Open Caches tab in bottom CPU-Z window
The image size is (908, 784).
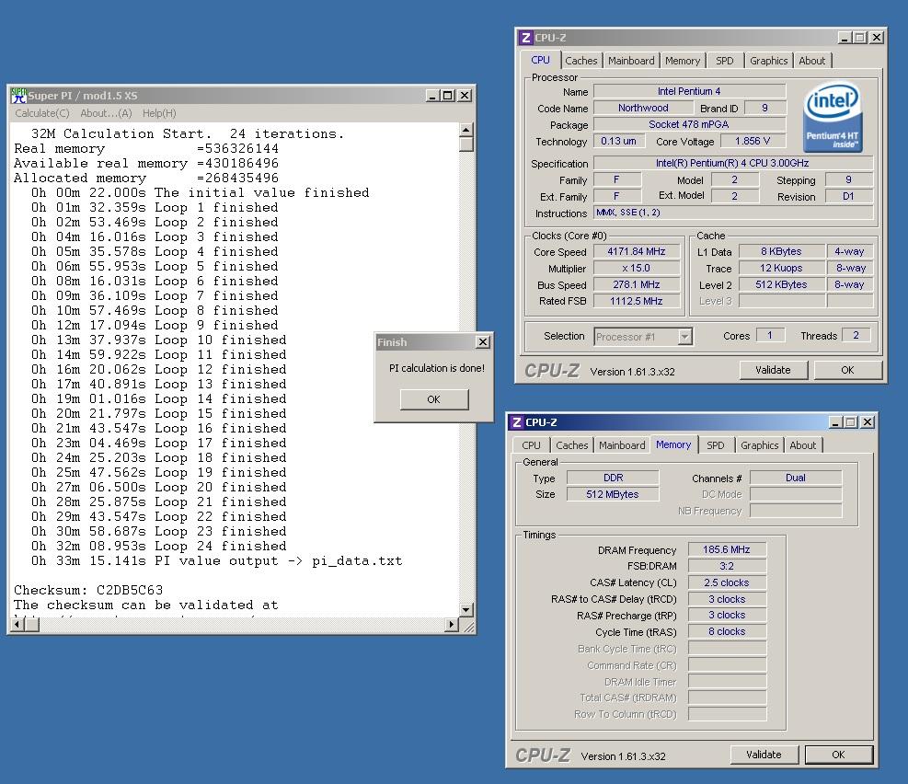tap(571, 445)
